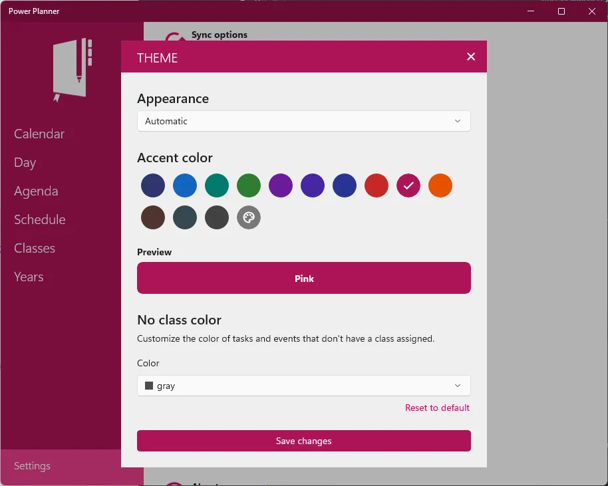Viewport: 608px width, 486px height.
Task: Maximize the Power Planner window
Action: (561, 11)
